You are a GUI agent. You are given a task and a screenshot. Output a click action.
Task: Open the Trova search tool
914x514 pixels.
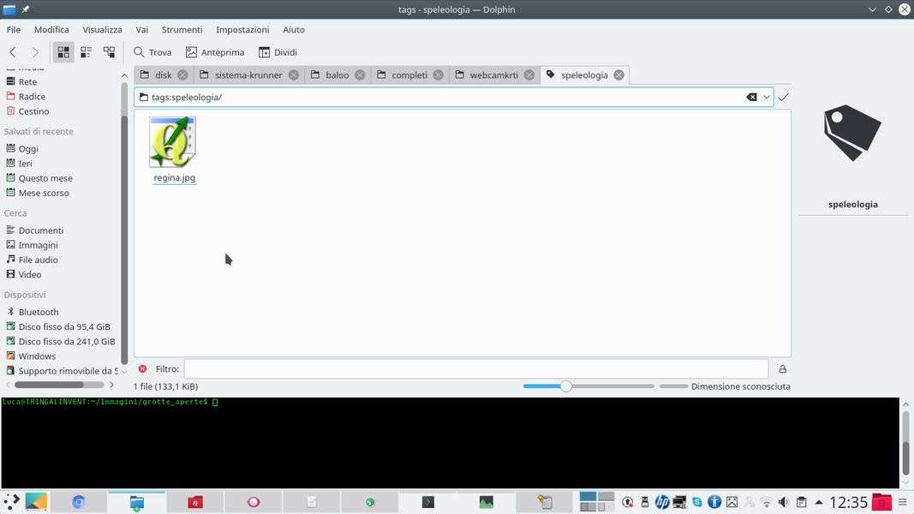pos(152,52)
